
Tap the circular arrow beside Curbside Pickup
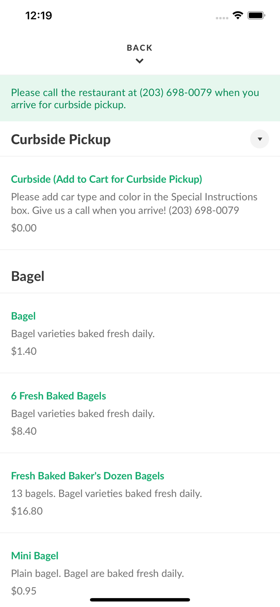[259, 139]
